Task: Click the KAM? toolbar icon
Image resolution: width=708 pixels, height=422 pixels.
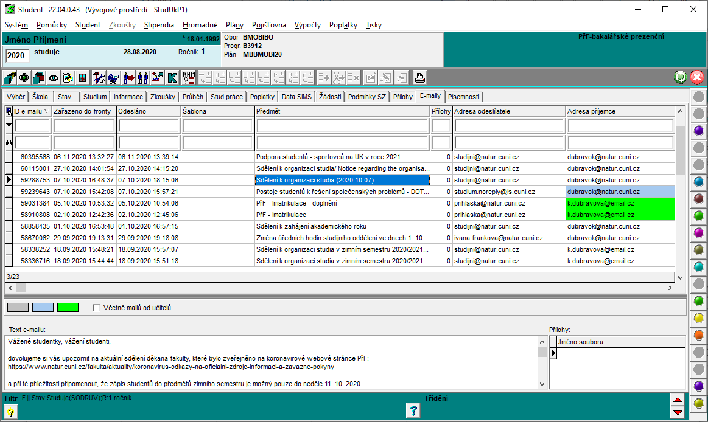Action: 189,78
